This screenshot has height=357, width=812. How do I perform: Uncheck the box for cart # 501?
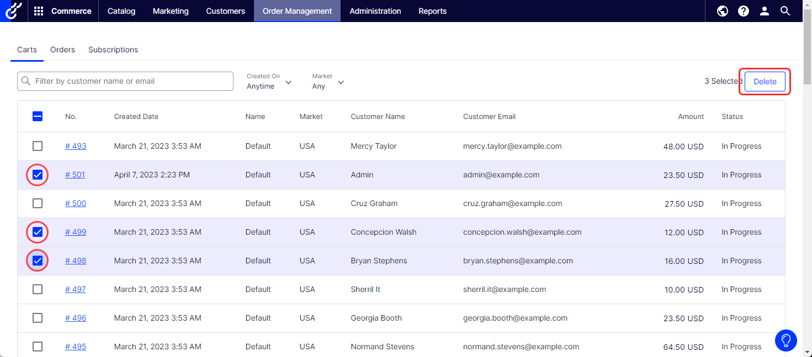pyautogui.click(x=38, y=175)
